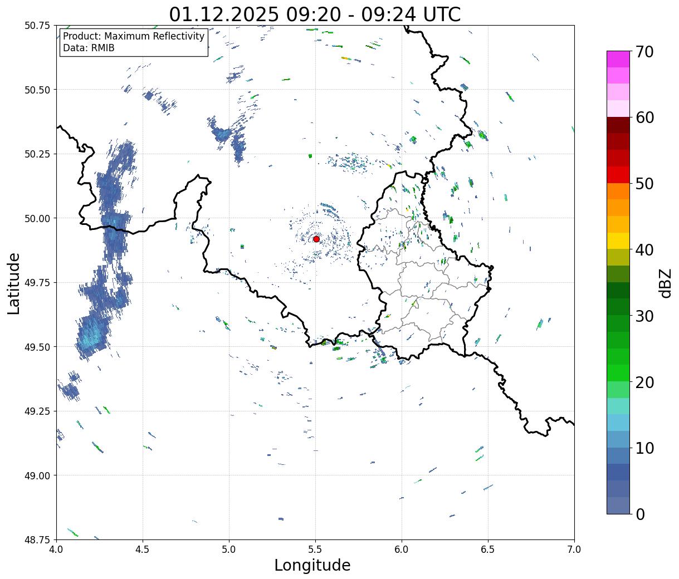
Task: Click the 'Longitude' axis label
Action: click(312, 565)
